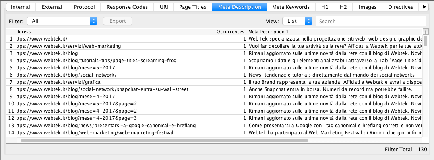Sort by the Address column header
434x160 pixels.
click(116, 32)
